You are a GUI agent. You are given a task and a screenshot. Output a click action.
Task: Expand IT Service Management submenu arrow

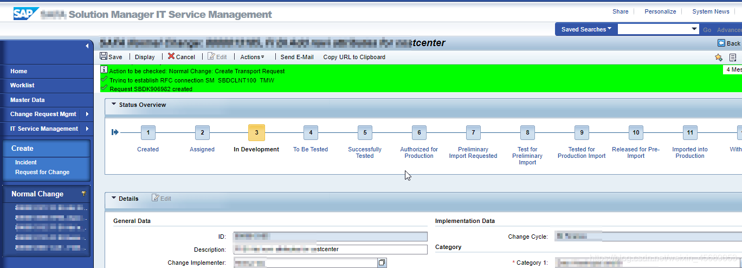(x=87, y=129)
